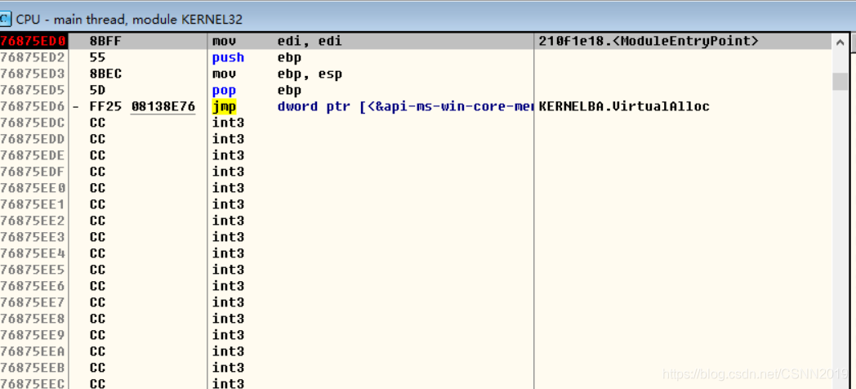The width and height of the screenshot is (856, 389).
Task: Select the row at address 76875EDF
Action: coord(416,172)
